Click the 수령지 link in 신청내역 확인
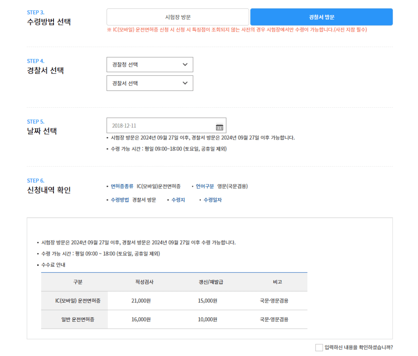 (178, 199)
